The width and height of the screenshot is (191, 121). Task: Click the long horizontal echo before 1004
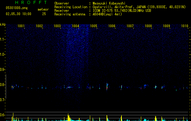(x=70, y=87)
